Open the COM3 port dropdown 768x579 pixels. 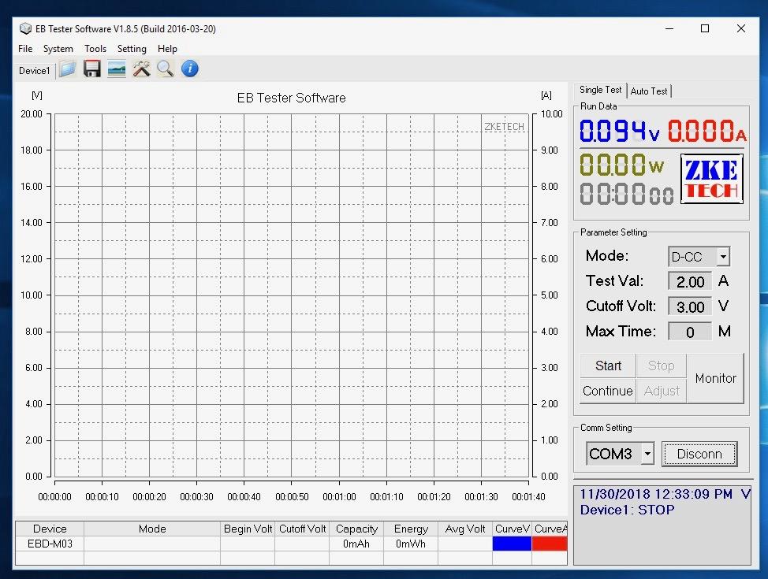point(647,454)
